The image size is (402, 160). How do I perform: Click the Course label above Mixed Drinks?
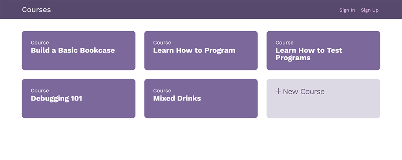coord(162,91)
